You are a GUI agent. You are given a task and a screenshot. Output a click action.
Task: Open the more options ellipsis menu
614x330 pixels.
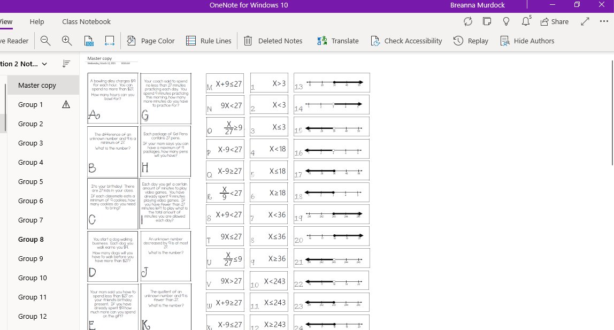click(604, 21)
